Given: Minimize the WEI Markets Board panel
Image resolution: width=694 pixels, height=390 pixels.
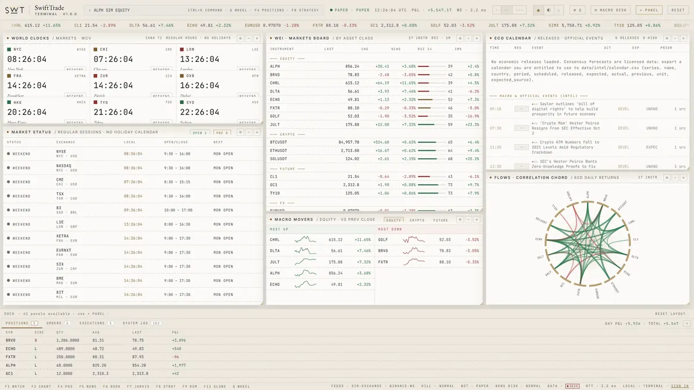Looking at the screenshot, I should point(468,38).
